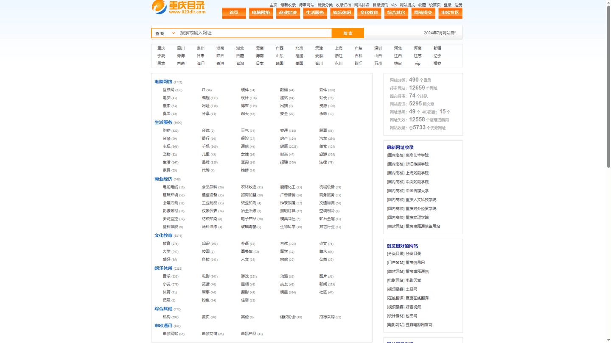611x343 pixels.
Task: Open the 明星 subcategory
Action: (284, 292)
